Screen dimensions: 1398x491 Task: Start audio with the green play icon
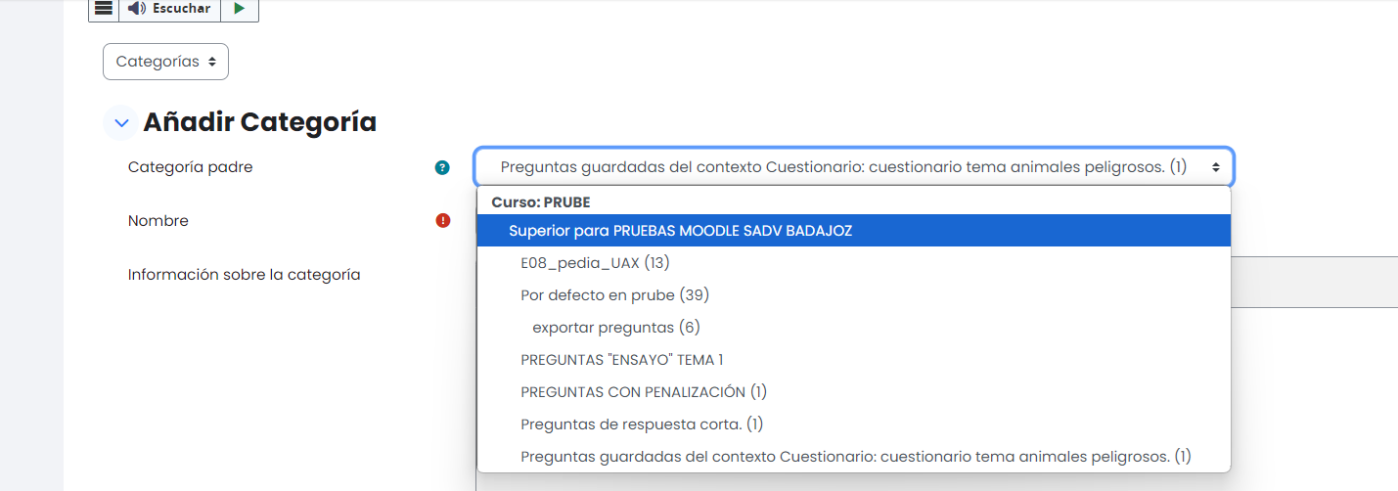(x=240, y=9)
